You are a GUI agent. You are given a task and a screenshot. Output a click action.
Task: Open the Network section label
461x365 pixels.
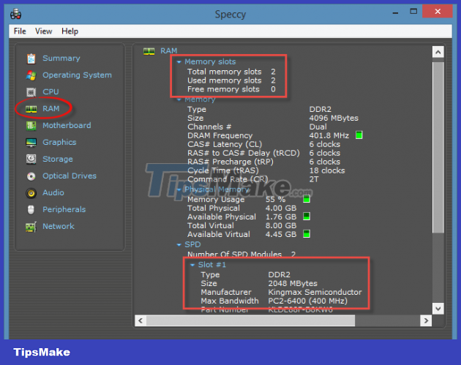[x=59, y=226]
